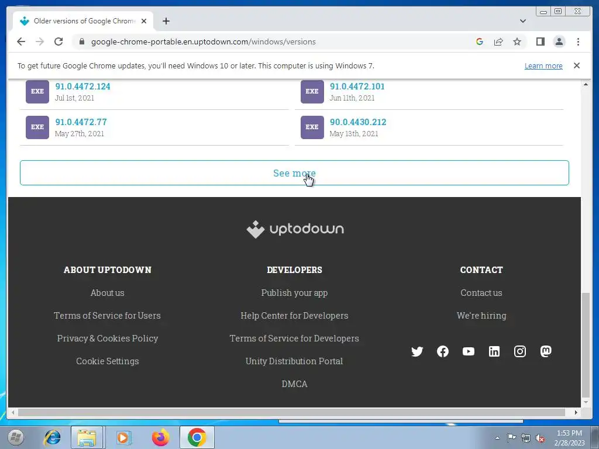Screen dimensions: 599x449
Task: Open the We're hiring link
Action: [481, 316]
